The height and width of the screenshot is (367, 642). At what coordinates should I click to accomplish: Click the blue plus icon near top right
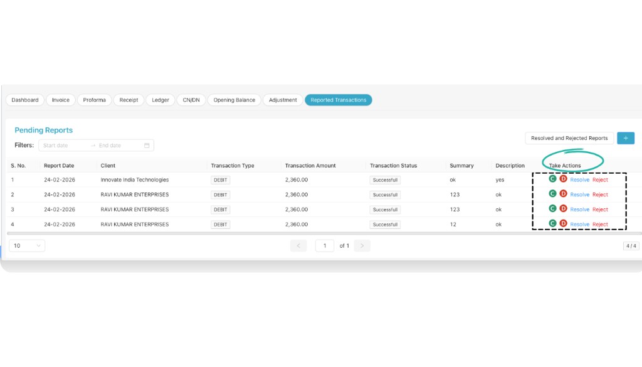click(x=625, y=138)
